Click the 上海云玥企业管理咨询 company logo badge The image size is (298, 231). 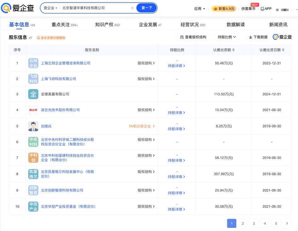(x=33, y=63)
